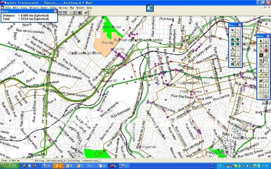
Task: Activate the Zoom-out magnifier tool
Action: pyautogui.click(x=266, y=61)
